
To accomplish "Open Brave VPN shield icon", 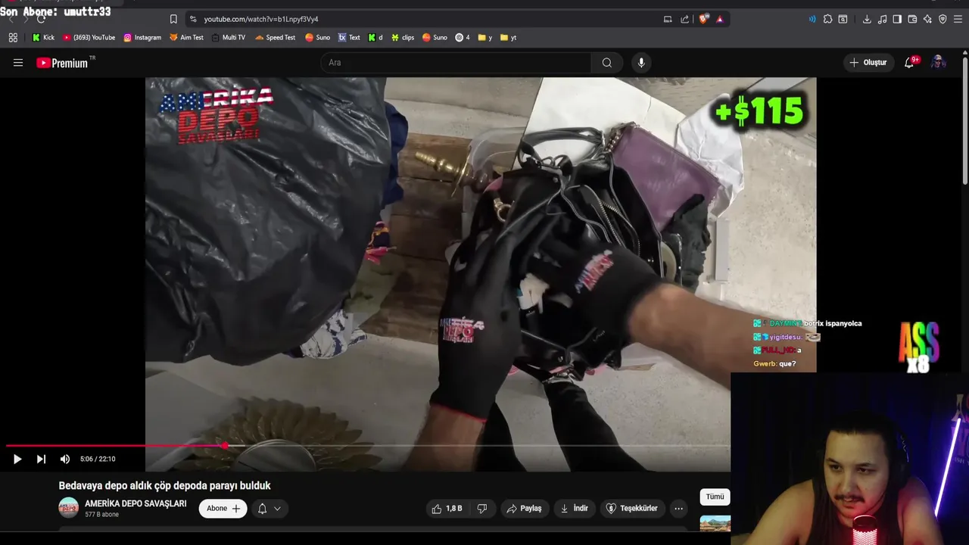I will [943, 19].
